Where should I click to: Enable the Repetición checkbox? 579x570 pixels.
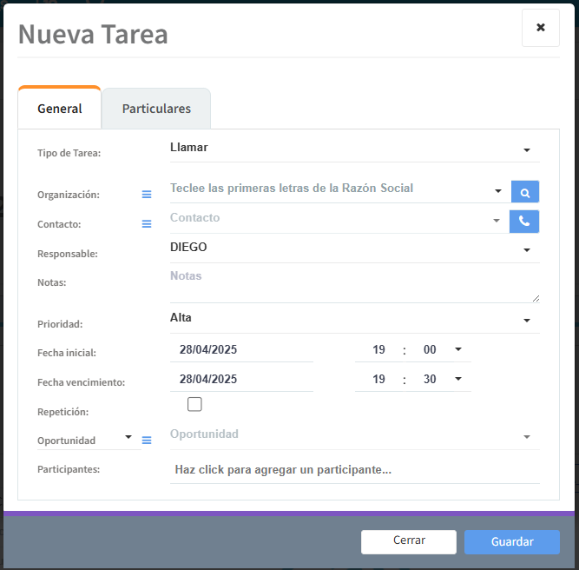(x=194, y=404)
